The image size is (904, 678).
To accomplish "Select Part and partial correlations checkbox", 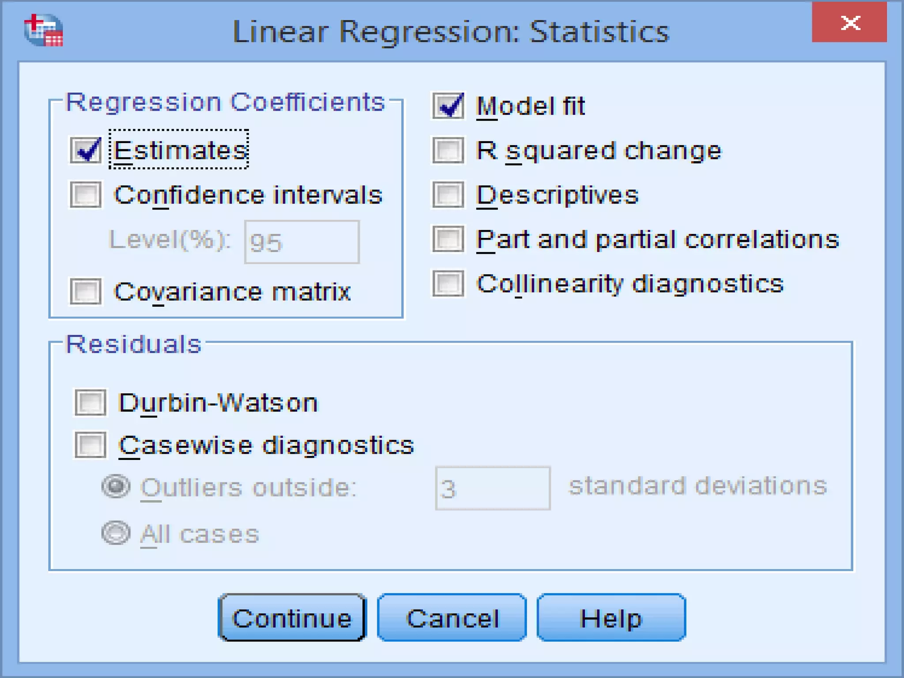I will coord(448,239).
